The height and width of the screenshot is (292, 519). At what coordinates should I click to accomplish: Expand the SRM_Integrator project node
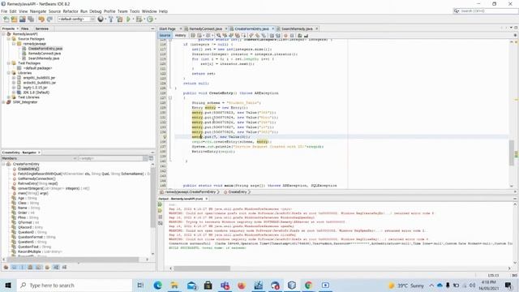[3, 102]
